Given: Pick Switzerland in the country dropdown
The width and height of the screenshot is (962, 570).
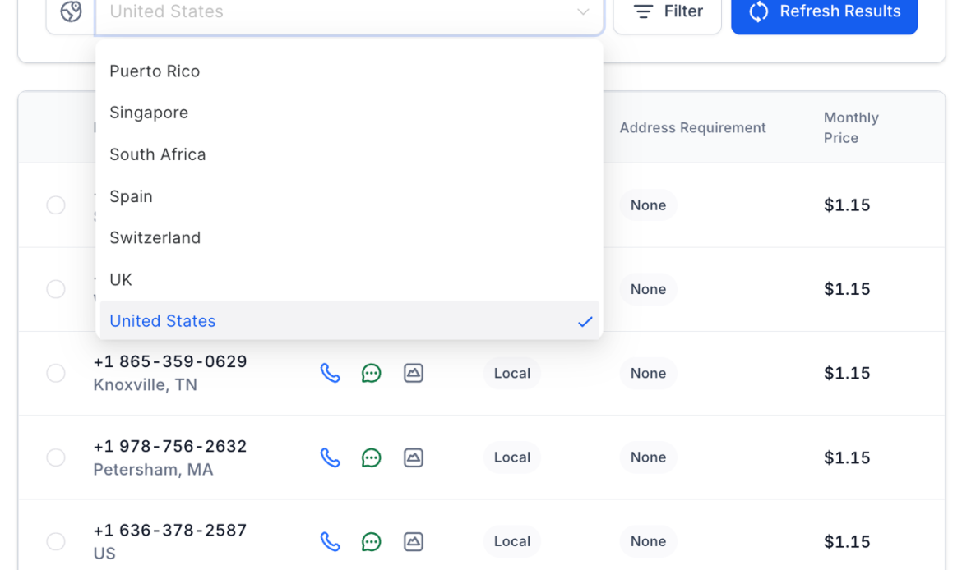Looking at the screenshot, I should (155, 237).
